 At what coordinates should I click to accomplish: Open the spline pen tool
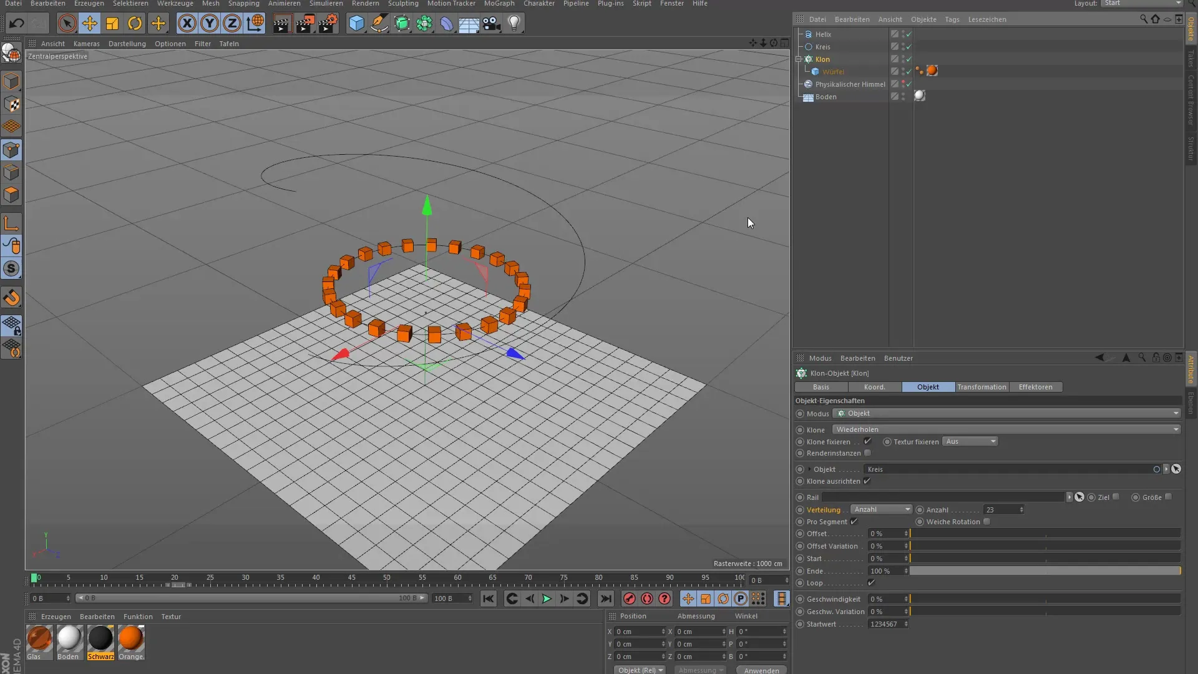coord(379,24)
